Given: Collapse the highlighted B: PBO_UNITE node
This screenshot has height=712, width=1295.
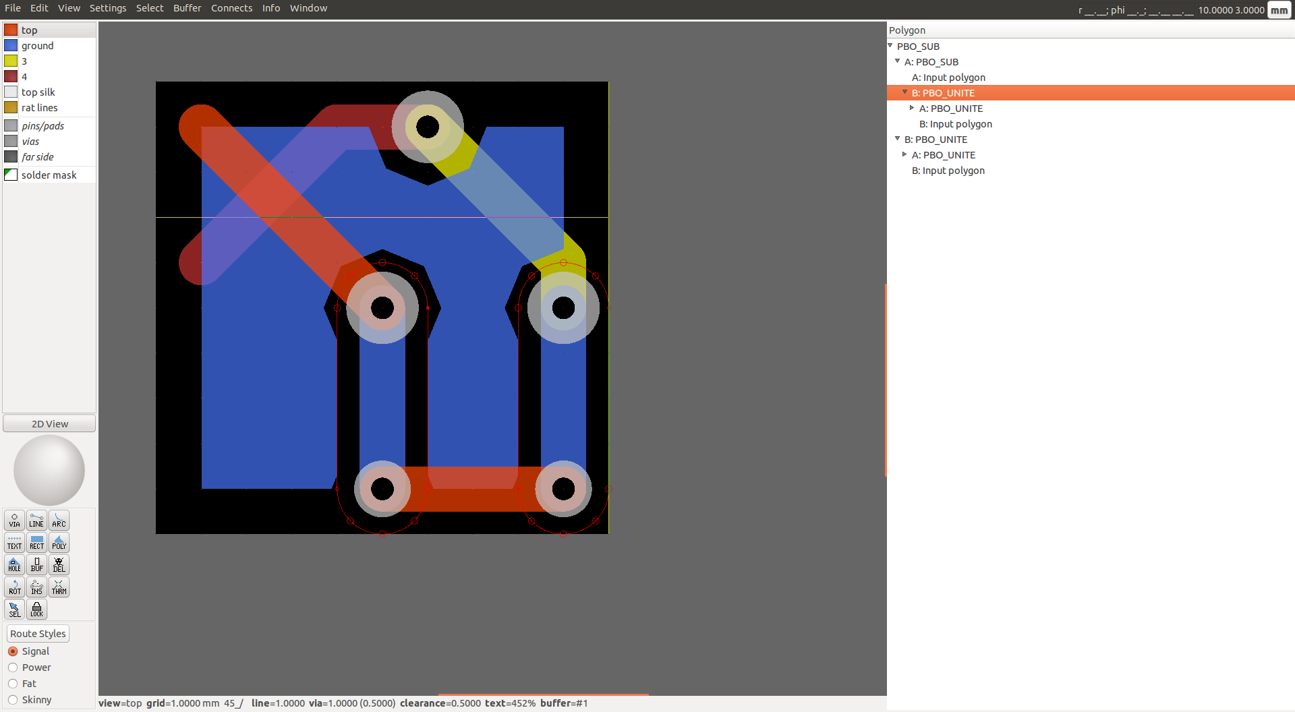Looking at the screenshot, I should [x=905, y=92].
